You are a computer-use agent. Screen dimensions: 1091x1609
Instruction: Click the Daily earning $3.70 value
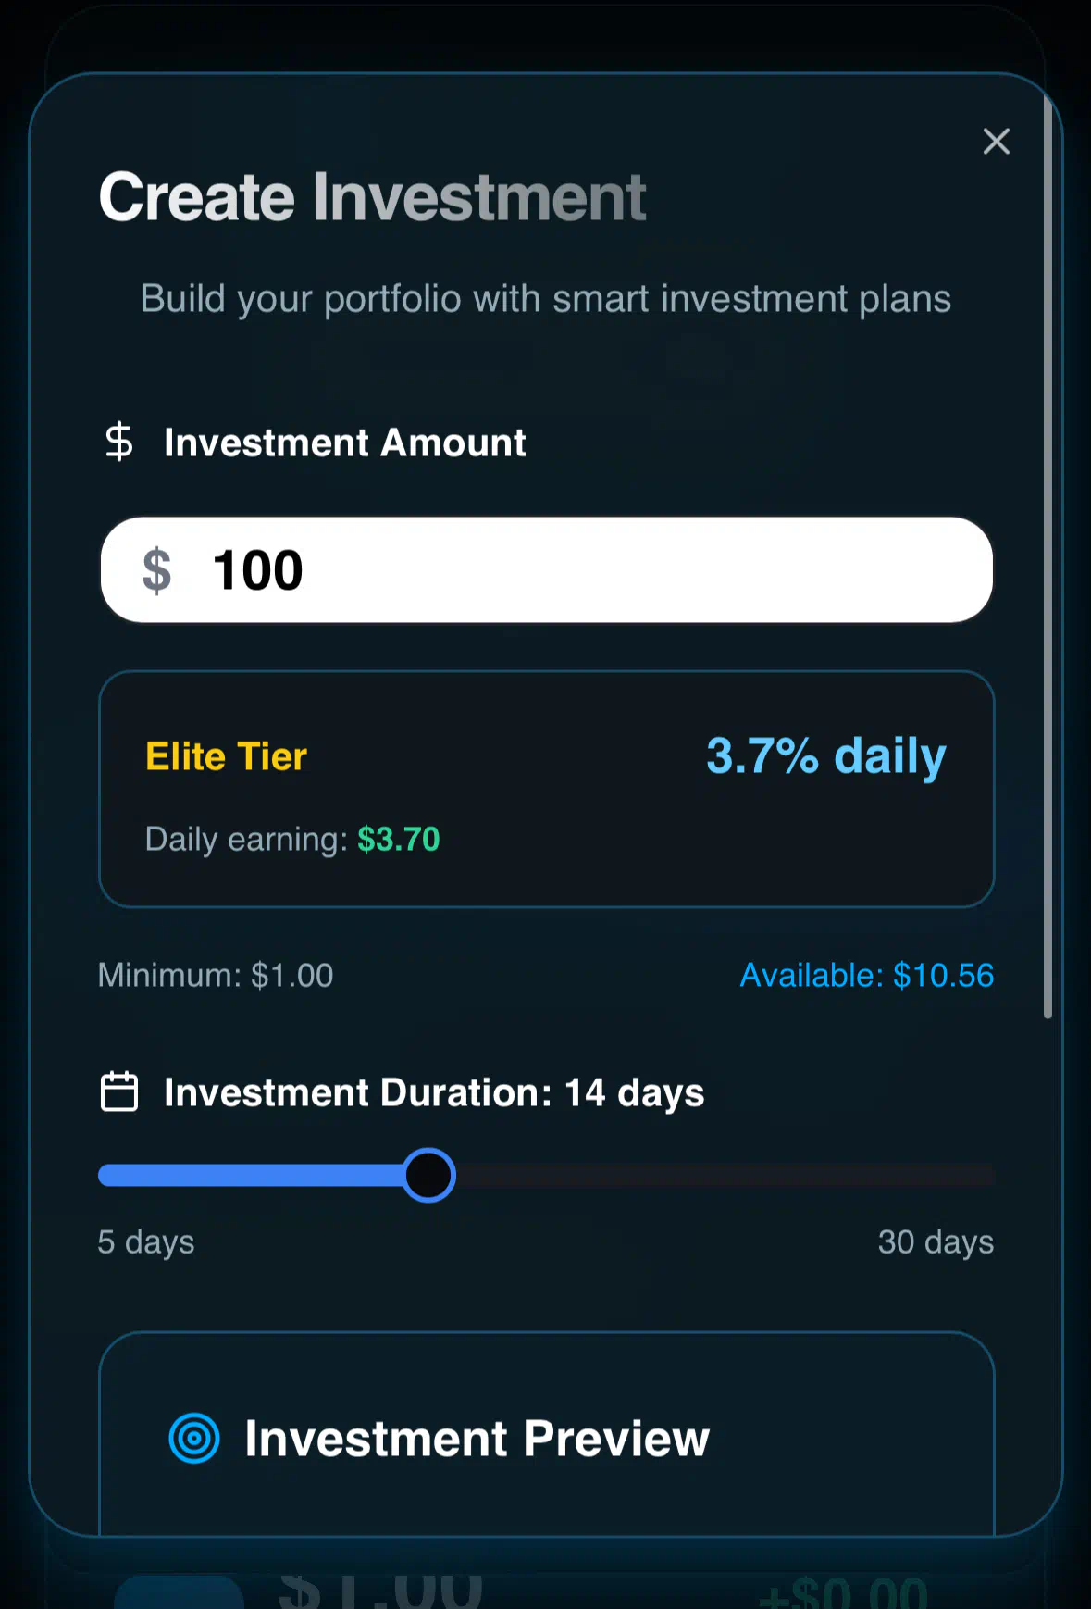click(399, 839)
